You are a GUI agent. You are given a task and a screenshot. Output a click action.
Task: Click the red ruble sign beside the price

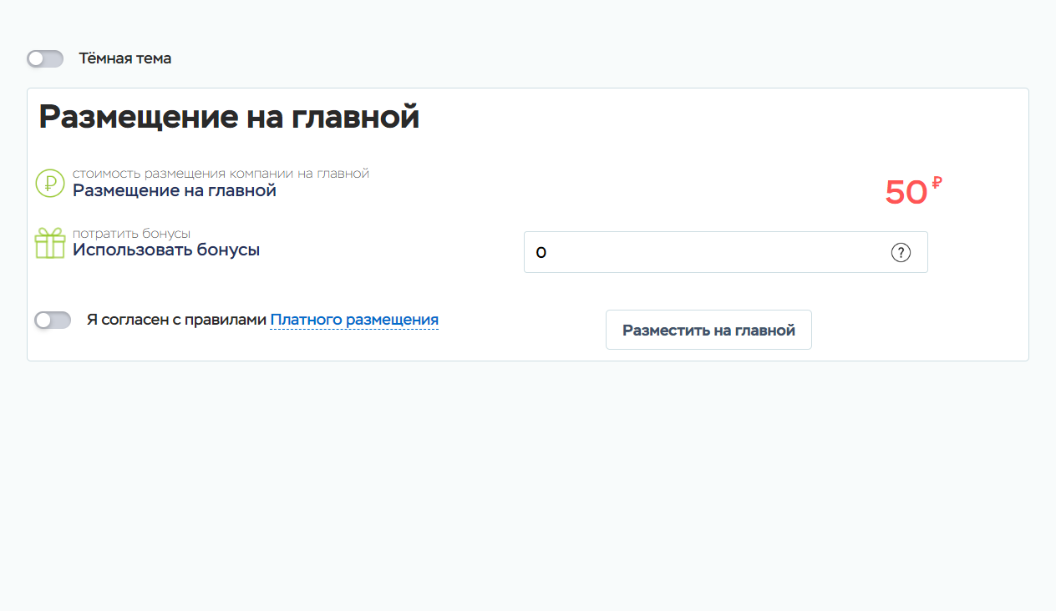pyautogui.click(x=937, y=183)
